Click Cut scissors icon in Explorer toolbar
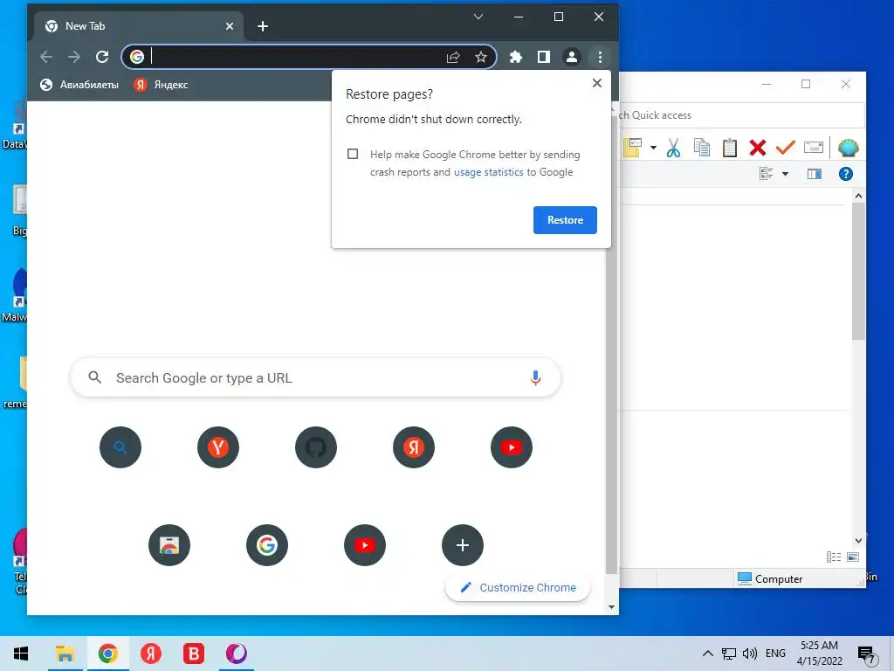The height and width of the screenshot is (671, 894). [x=673, y=148]
